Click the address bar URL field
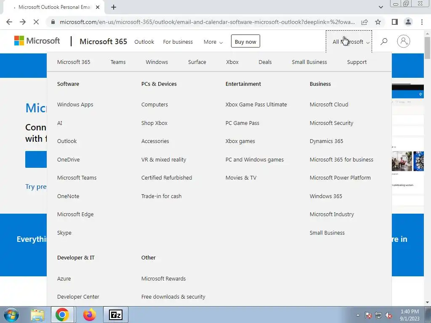 point(207,22)
